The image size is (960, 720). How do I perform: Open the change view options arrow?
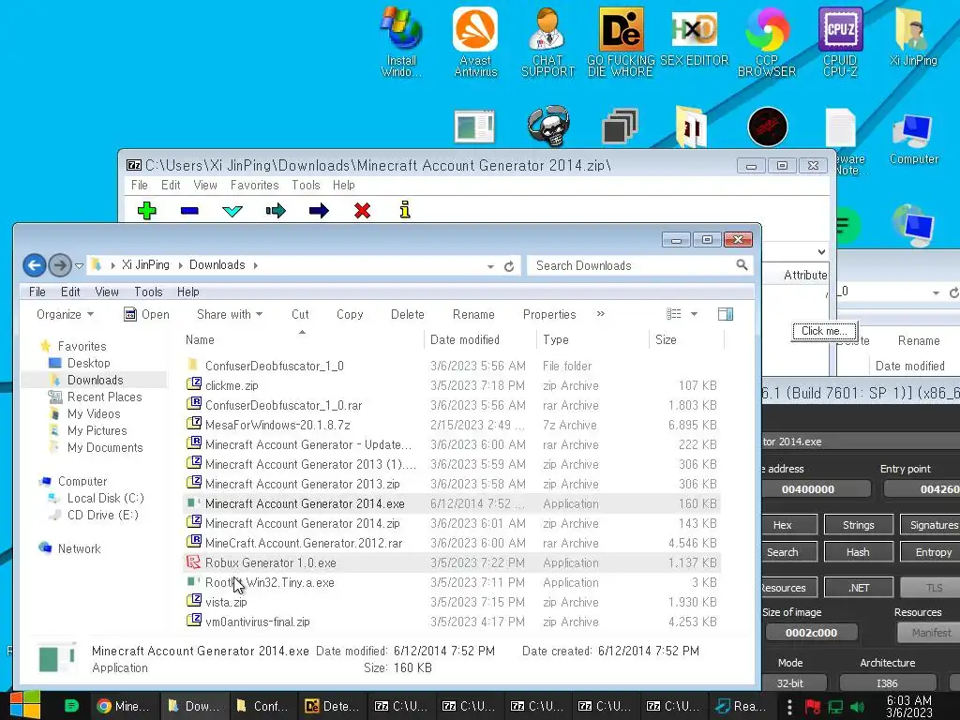[694, 314]
